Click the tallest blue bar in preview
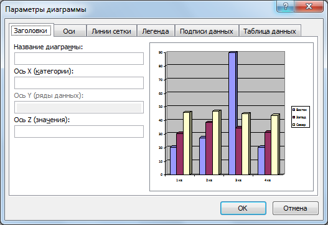Viewport: 328px width, 225px height. coord(233,113)
